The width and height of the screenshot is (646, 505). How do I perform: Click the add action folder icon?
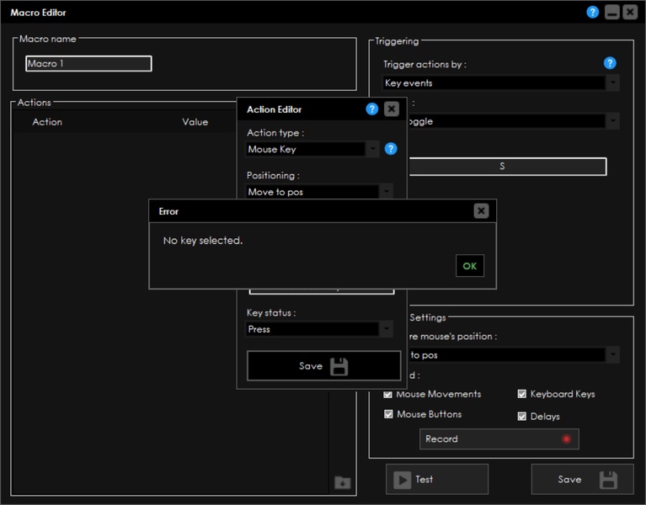[x=342, y=482]
